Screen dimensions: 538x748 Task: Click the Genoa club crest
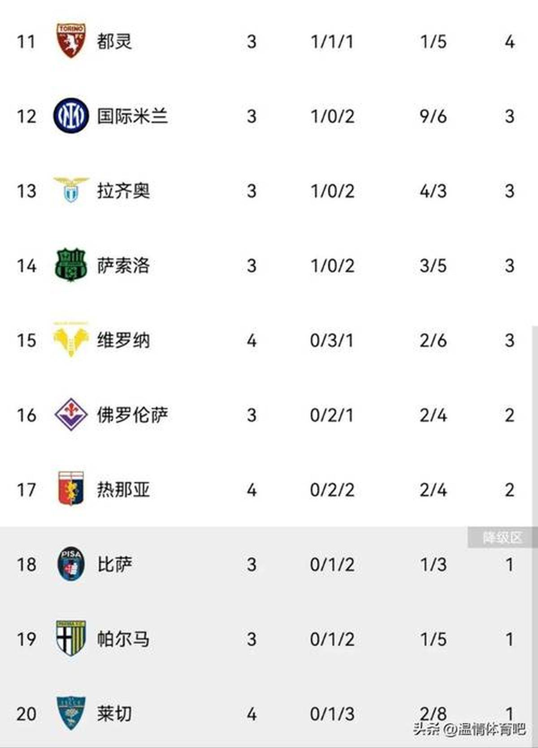[71, 489]
